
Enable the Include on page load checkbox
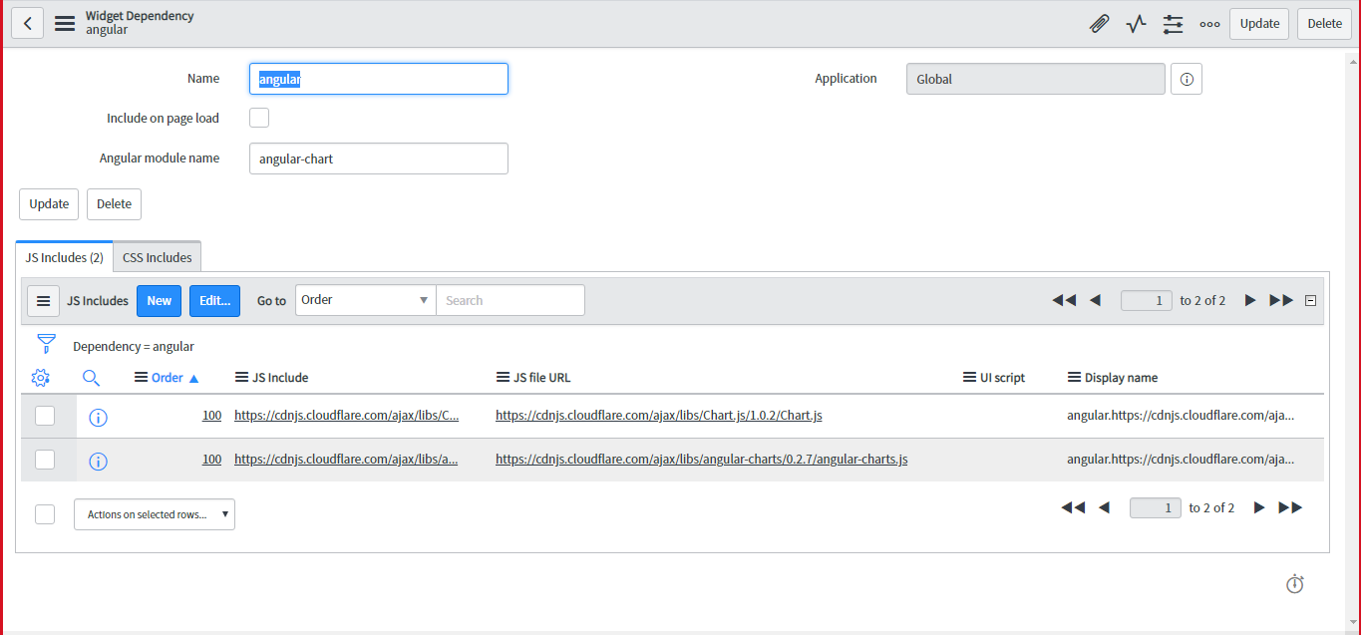coord(258,117)
